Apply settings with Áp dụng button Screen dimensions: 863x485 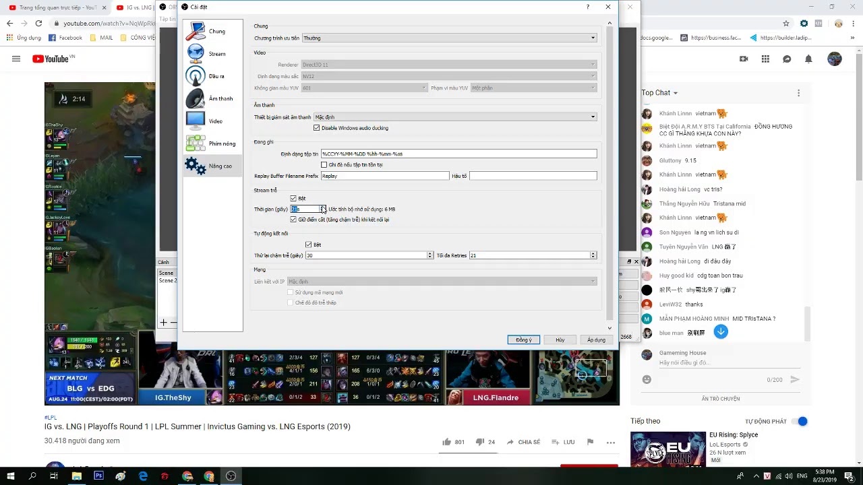(x=596, y=340)
